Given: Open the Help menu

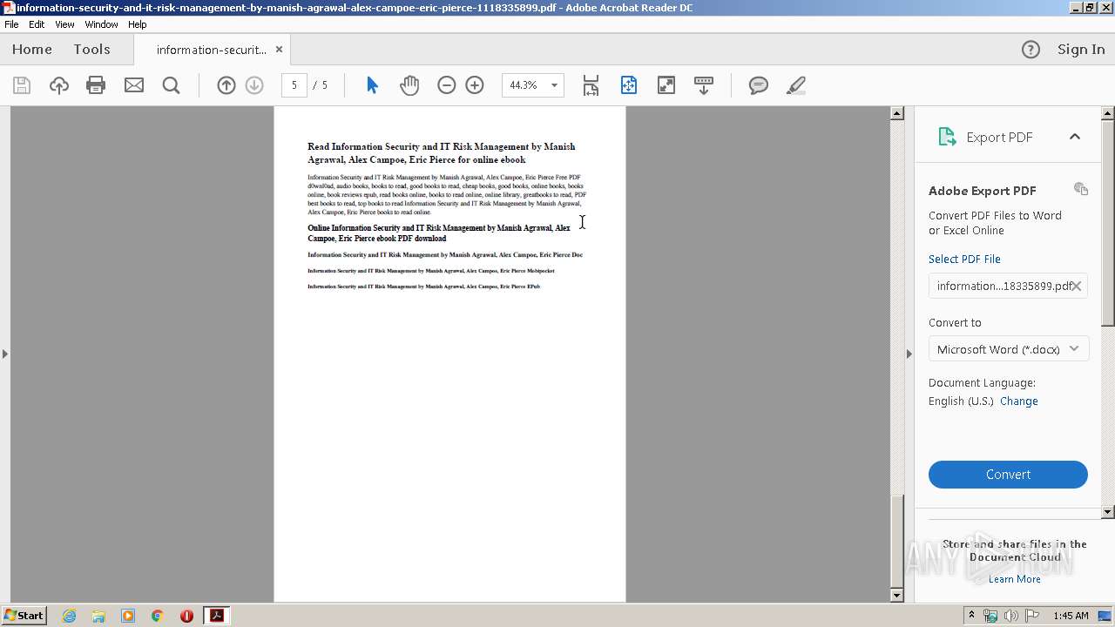Looking at the screenshot, I should 138,24.
